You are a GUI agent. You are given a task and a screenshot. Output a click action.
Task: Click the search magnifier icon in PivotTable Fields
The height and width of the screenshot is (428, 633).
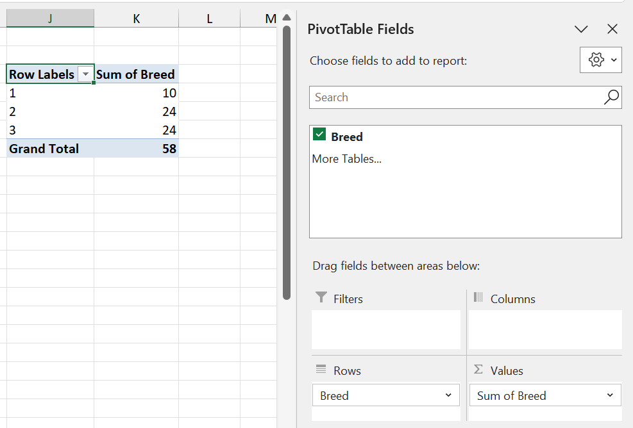[x=611, y=97]
